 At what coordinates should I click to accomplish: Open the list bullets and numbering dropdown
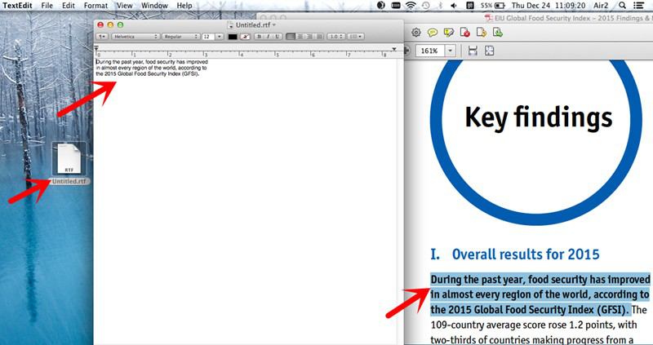click(x=356, y=37)
